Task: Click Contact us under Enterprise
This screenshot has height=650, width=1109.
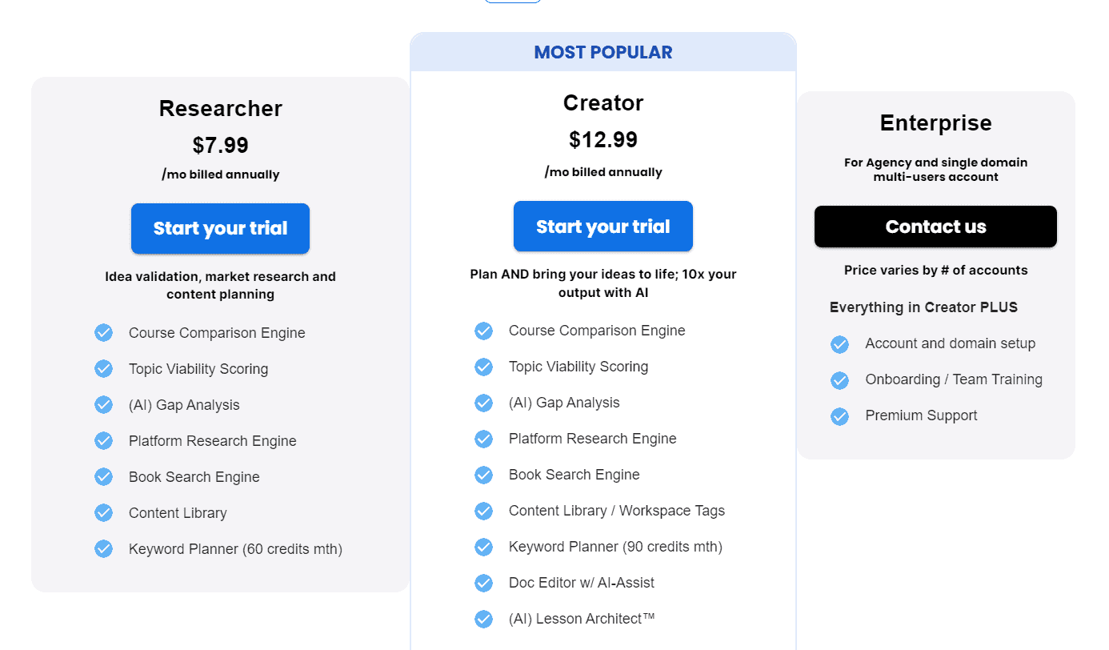Action: [935, 227]
